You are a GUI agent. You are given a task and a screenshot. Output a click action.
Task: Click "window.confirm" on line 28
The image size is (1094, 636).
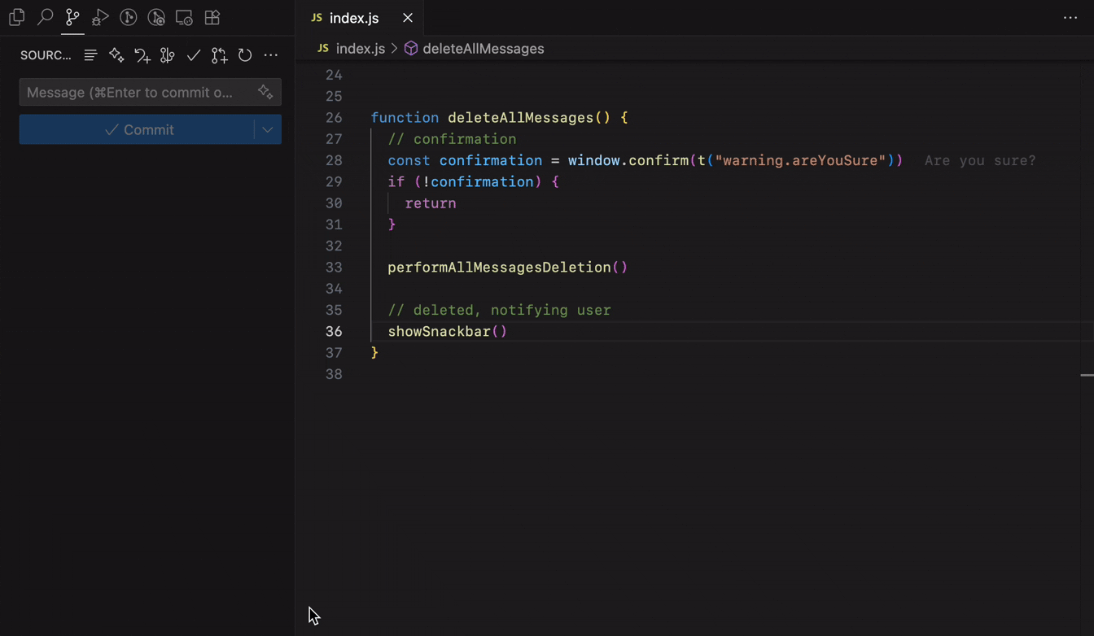[x=628, y=160]
